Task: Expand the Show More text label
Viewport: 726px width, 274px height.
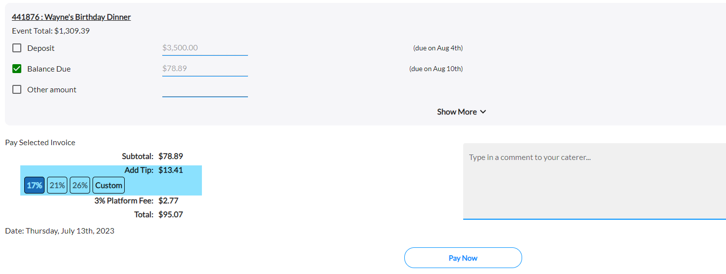Action: click(457, 112)
